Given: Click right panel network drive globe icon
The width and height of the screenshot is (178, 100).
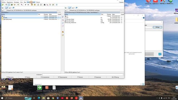Looking at the screenshot, I should pyautogui.click(x=77, y=8).
